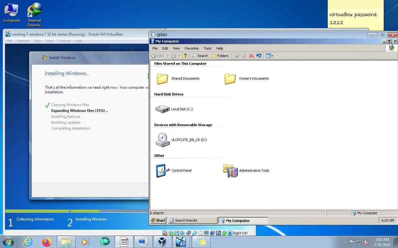Screen dimensions: 398x248
Task: Click the Back button in My Computer toolbar
Action: pos(158,56)
